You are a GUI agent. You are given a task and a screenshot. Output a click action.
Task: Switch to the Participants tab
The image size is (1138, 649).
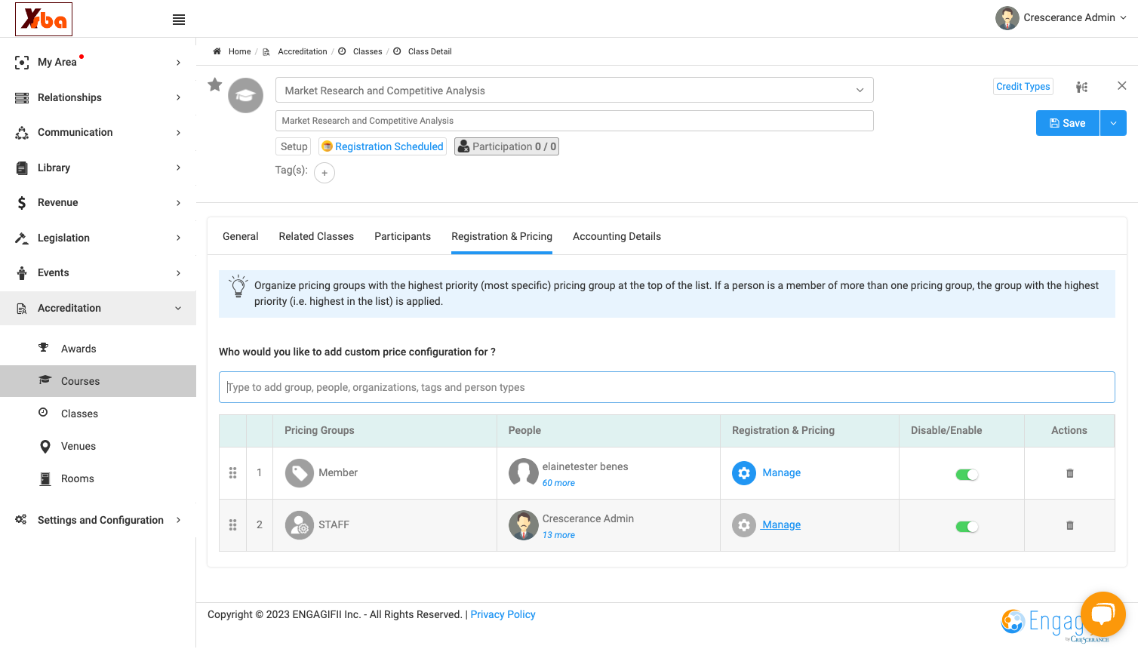tap(402, 236)
